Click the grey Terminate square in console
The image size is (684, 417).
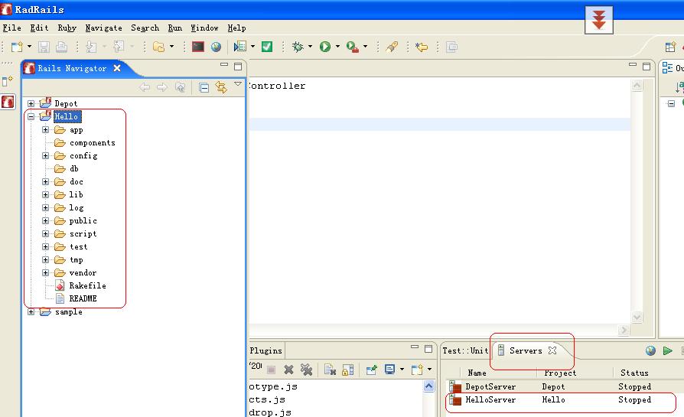point(271,370)
